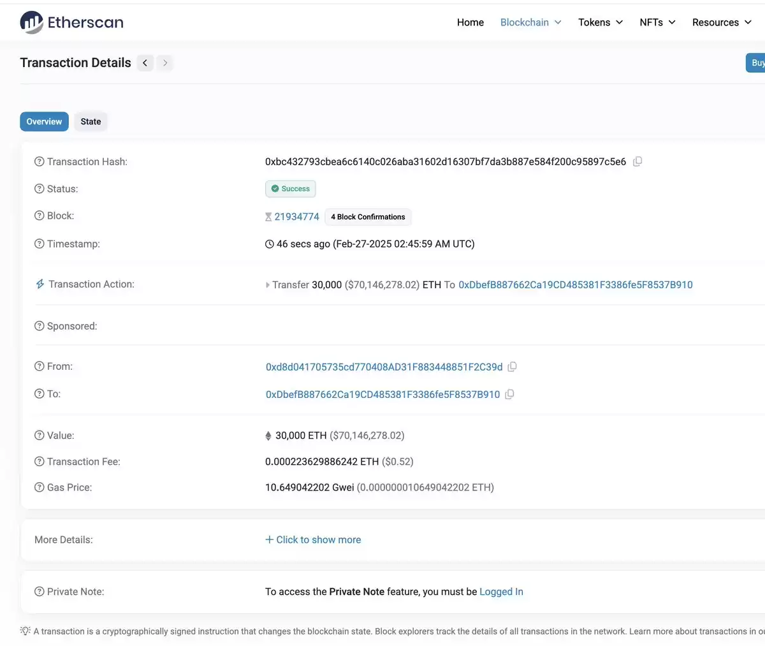Copy the To address
The width and height of the screenshot is (765, 646).
(x=509, y=394)
